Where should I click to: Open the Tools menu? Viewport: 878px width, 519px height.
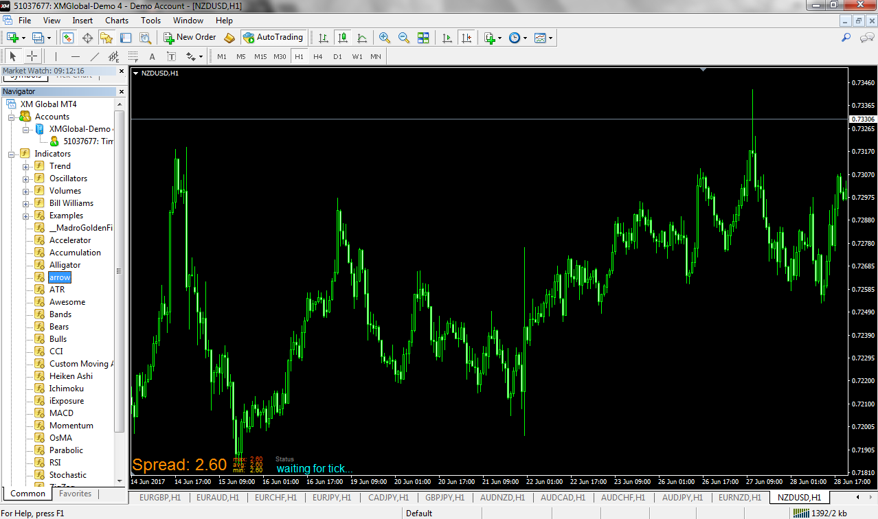[150, 21]
